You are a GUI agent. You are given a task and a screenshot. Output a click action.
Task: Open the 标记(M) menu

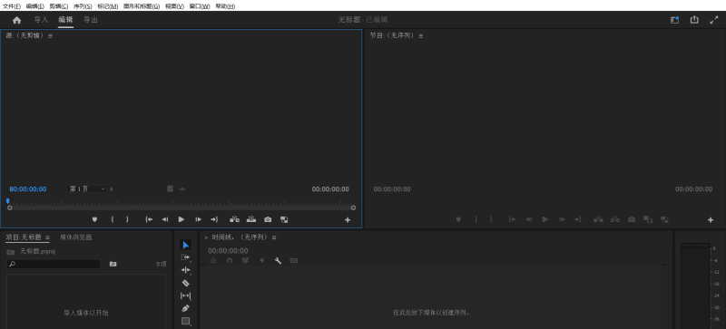click(107, 6)
